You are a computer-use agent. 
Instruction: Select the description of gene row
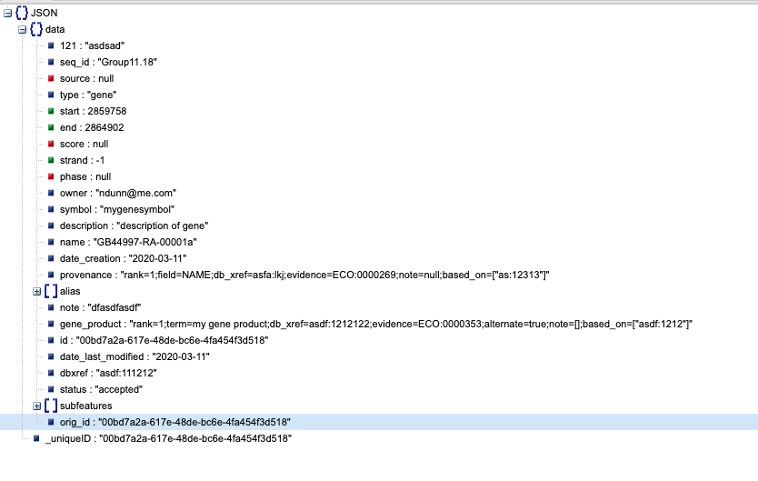(x=134, y=225)
